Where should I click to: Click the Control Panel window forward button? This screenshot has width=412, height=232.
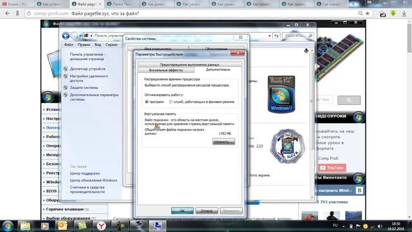tap(75, 35)
